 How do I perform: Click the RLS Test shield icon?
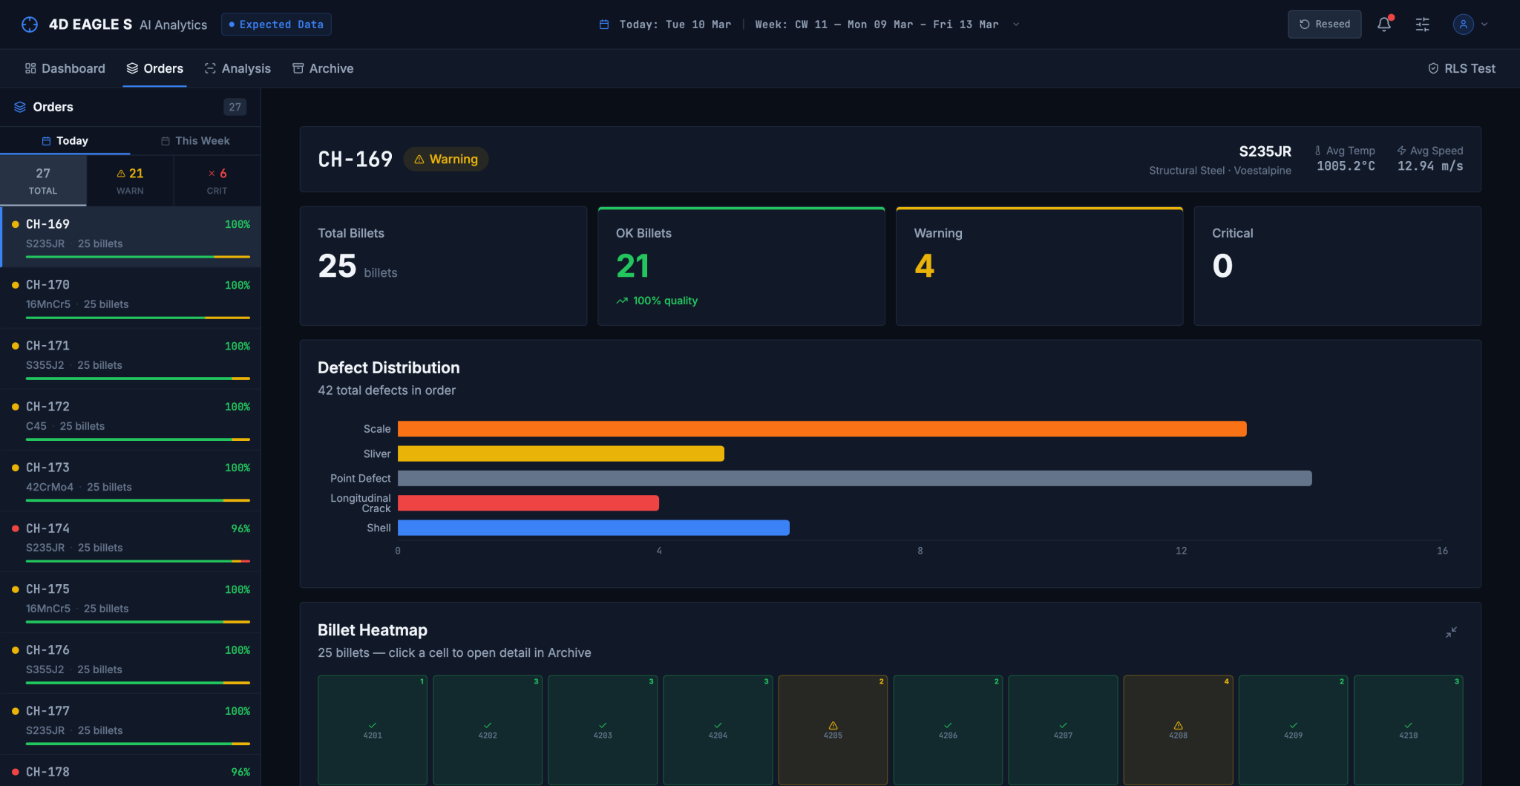tap(1433, 68)
